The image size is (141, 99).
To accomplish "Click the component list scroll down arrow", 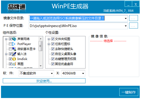I will coord(41,66).
